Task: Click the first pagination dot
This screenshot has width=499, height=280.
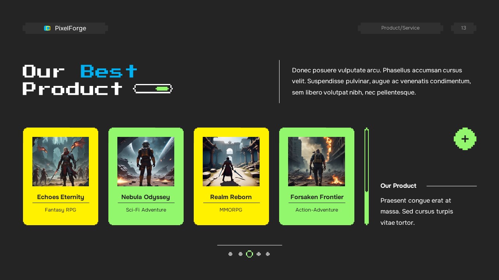Action: [230, 254]
